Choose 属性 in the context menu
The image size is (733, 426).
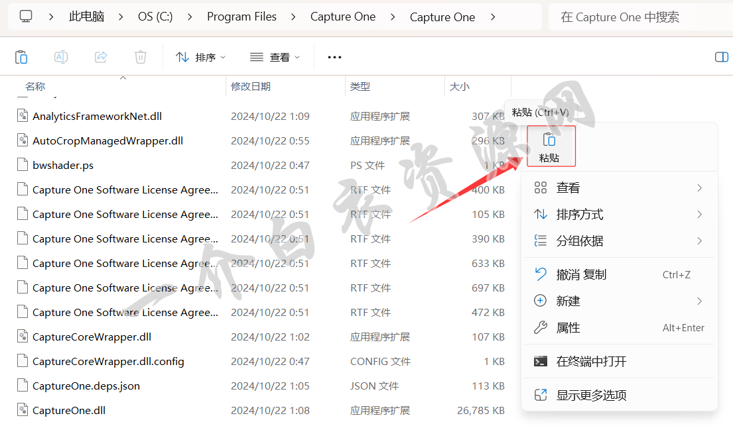point(619,328)
